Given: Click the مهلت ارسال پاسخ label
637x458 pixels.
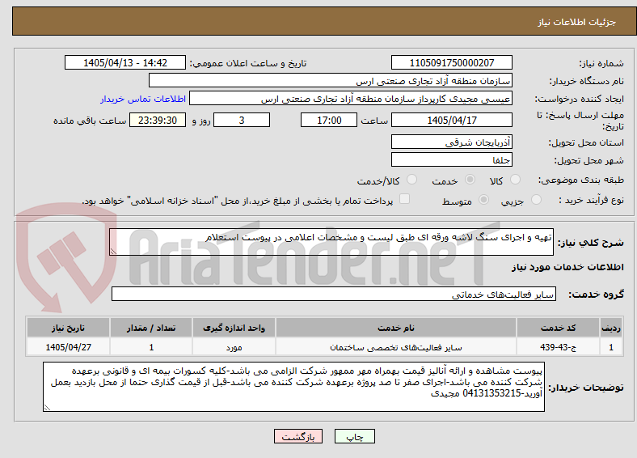Looking at the screenshot, I should pyautogui.click(x=580, y=121).
